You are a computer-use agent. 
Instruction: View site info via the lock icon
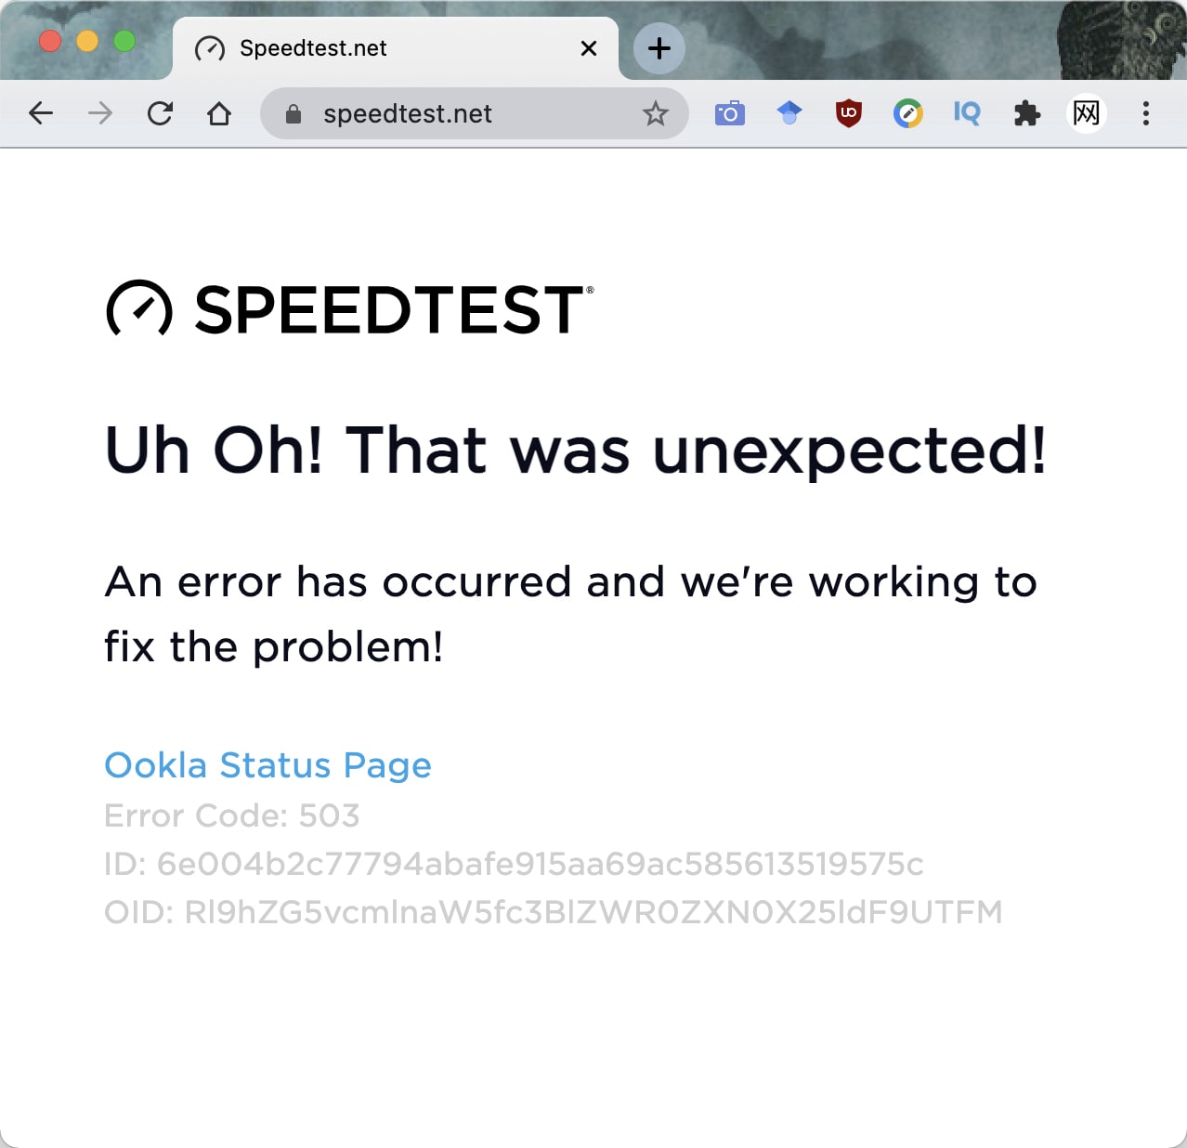coord(293,113)
